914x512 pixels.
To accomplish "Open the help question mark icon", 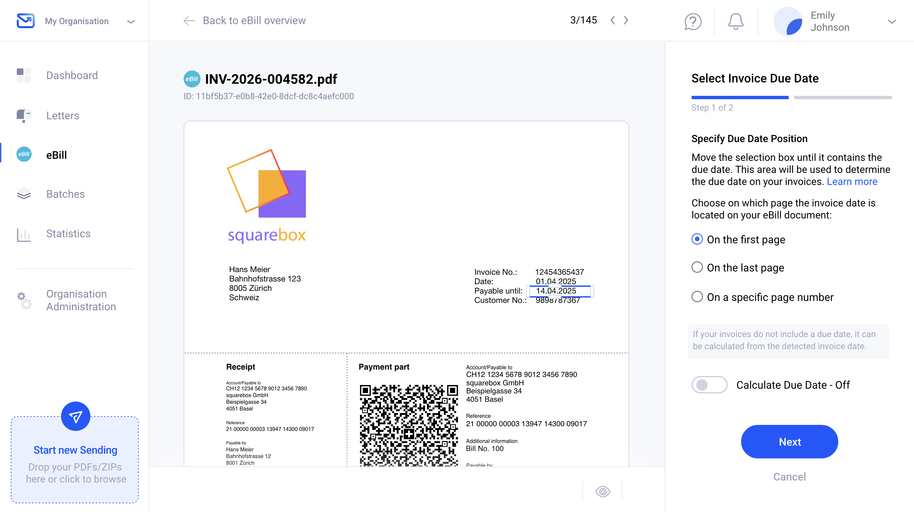I will pos(693,22).
